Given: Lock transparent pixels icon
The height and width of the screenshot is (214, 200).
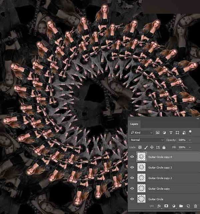Looking at the screenshot, I should click(x=140, y=147).
